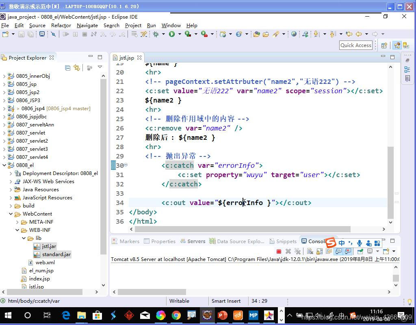This screenshot has height=325, width=416.
Task: Open Project Explorer View Menu dropdown
Action: click(100, 67)
